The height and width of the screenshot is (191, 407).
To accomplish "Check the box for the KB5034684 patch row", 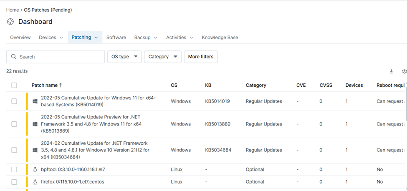I will pos(14,150).
